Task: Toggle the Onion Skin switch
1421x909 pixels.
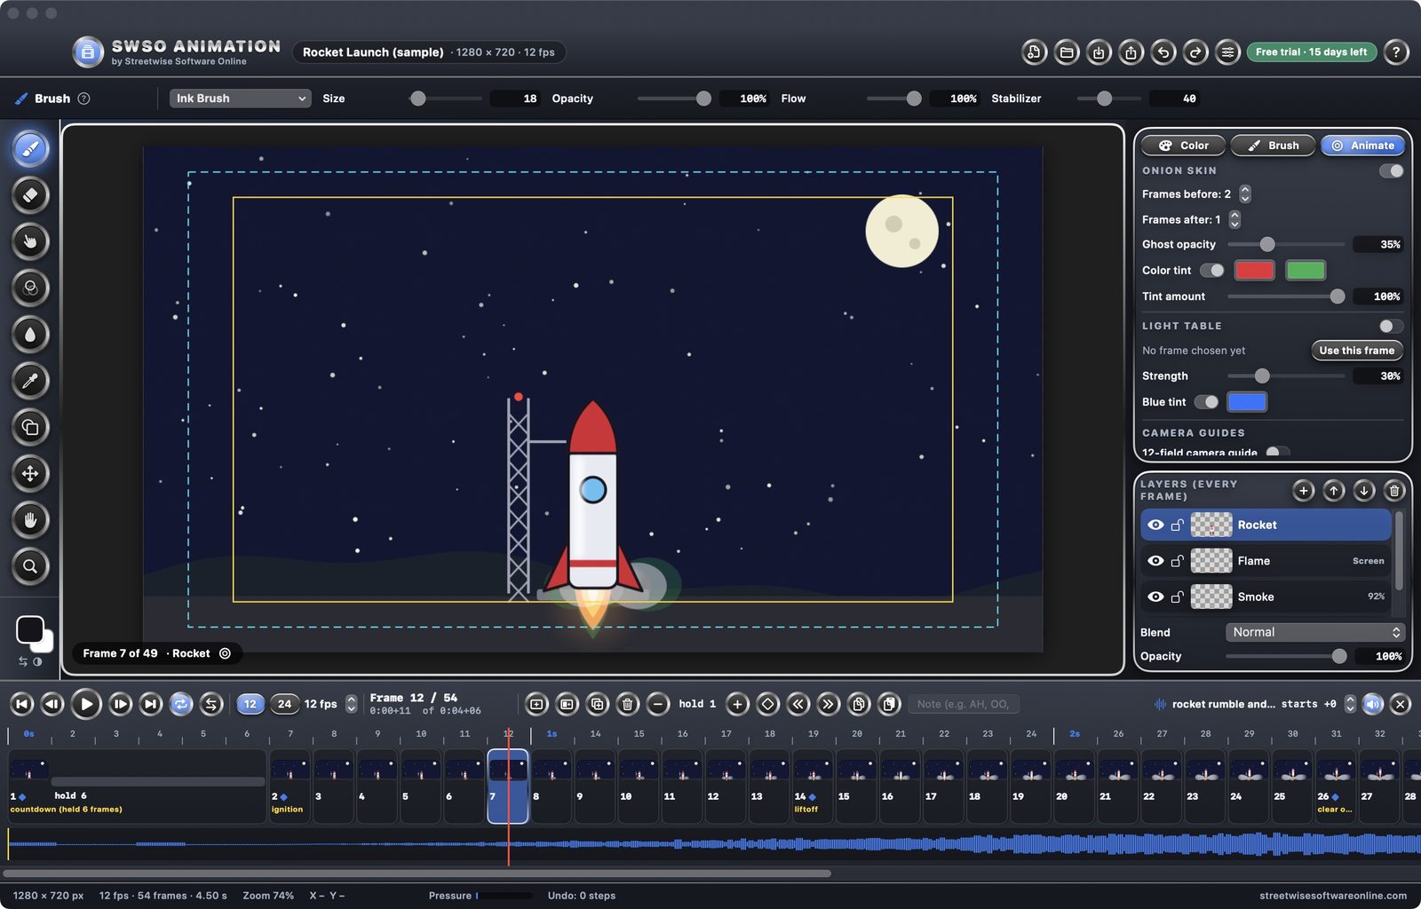Action: tap(1391, 170)
